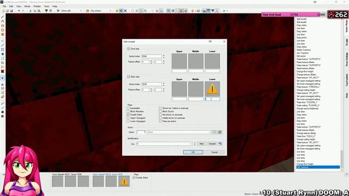Screen dimensions: 349x196
Task: Click the green checkmark sidebar icon
Action: point(3,108)
